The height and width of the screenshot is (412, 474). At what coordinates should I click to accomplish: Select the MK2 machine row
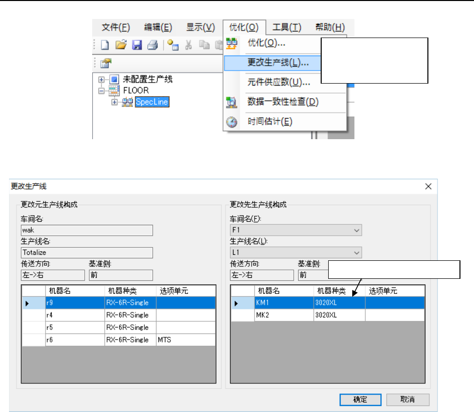(x=328, y=315)
